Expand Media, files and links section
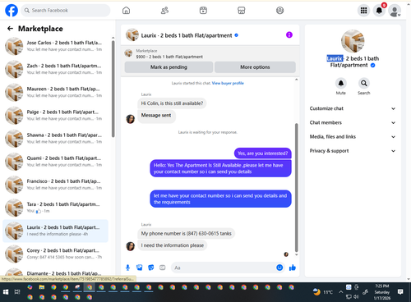Viewport: 411px width, 302px height. [x=353, y=137]
